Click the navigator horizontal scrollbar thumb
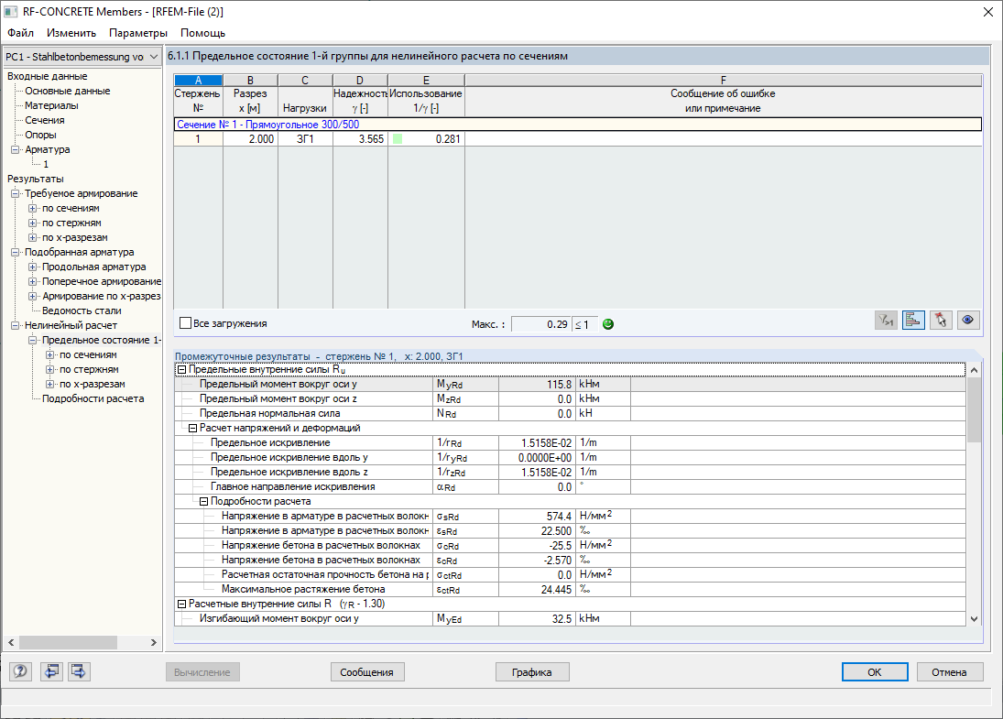1003x719 pixels. click(x=68, y=642)
